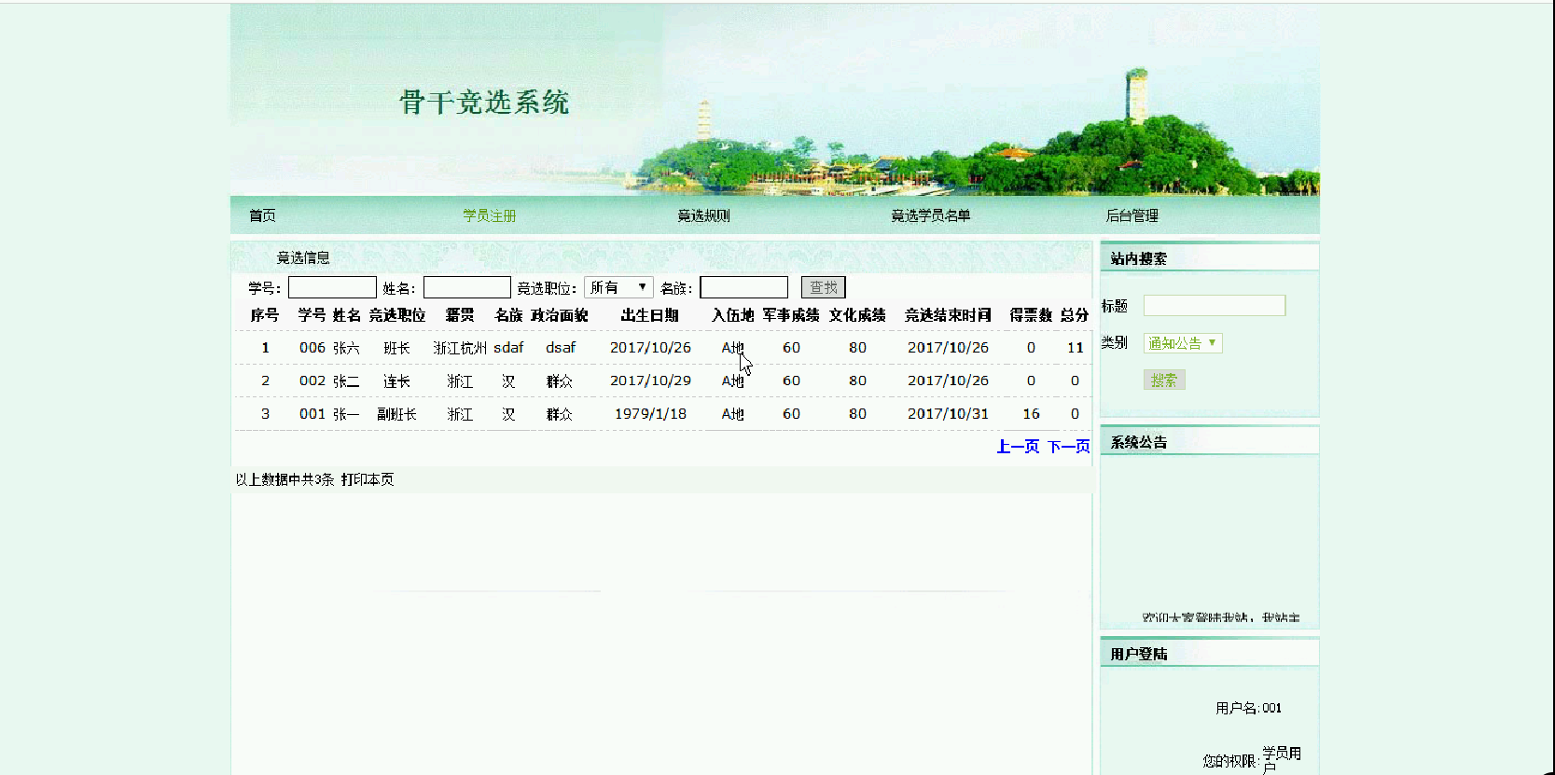1555x775 pixels.
Task: Open the 后台管理 page
Action: (1132, 215)
